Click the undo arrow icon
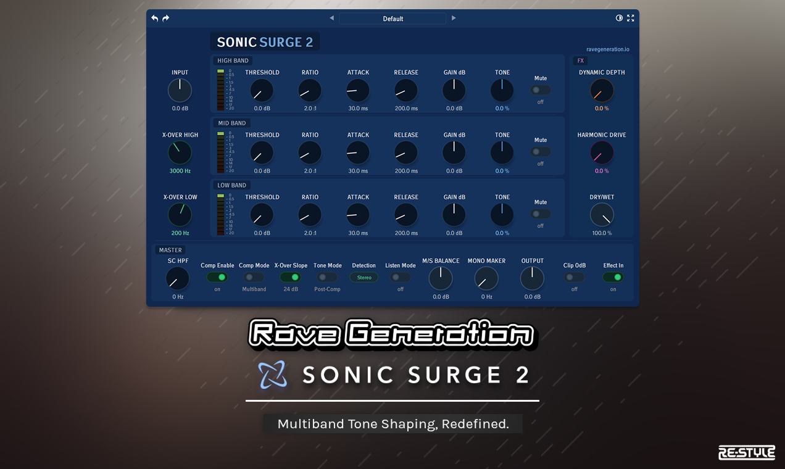Viewport: 785px width, 469px height. point(155,18)
